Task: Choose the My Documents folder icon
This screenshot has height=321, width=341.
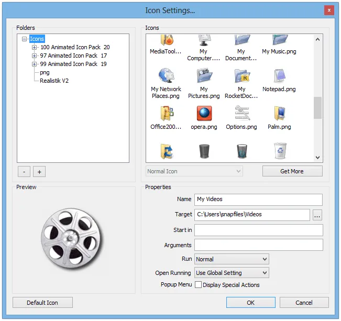Action: (241, 41)
